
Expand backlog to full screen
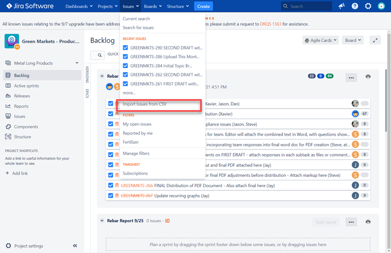(x=375, y=40)
